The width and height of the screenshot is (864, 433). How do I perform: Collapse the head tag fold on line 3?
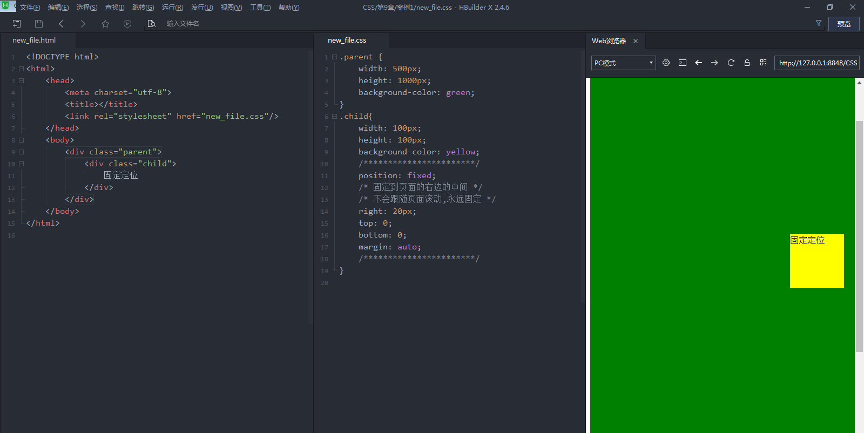click(21, 80)
